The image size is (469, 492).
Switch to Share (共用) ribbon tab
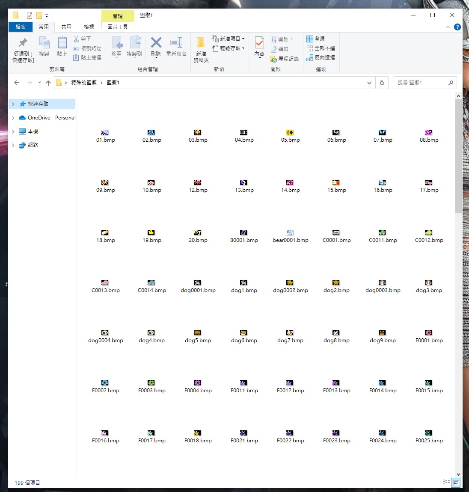click(66, 27)
